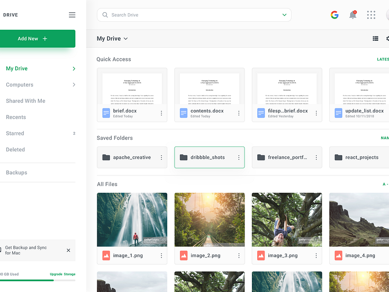This screenshot has width=389, height=292.
Task: Click the search magnifier icon
Action: (105, 15)
